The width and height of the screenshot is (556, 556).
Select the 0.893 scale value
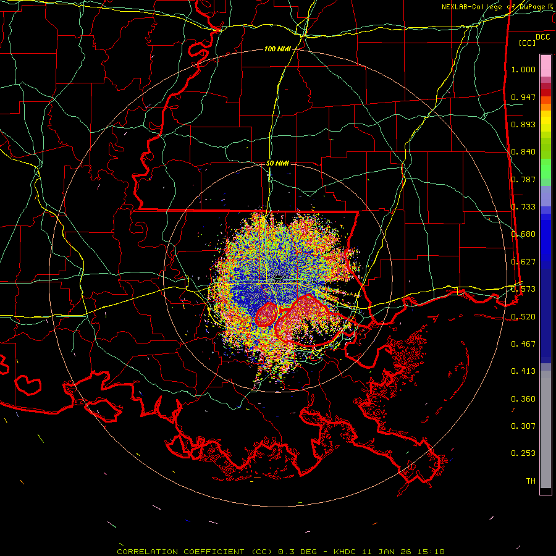click(523, 124)
